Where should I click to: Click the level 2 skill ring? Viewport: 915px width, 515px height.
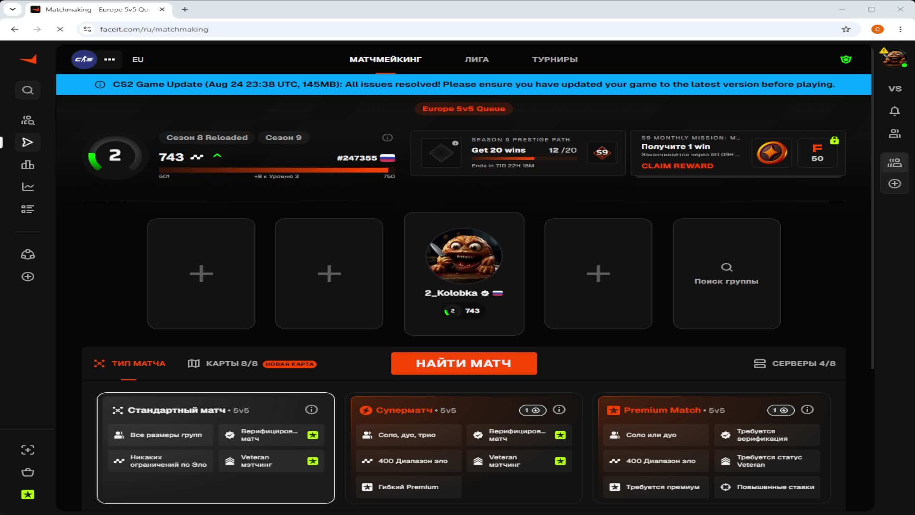click(115, 156)
